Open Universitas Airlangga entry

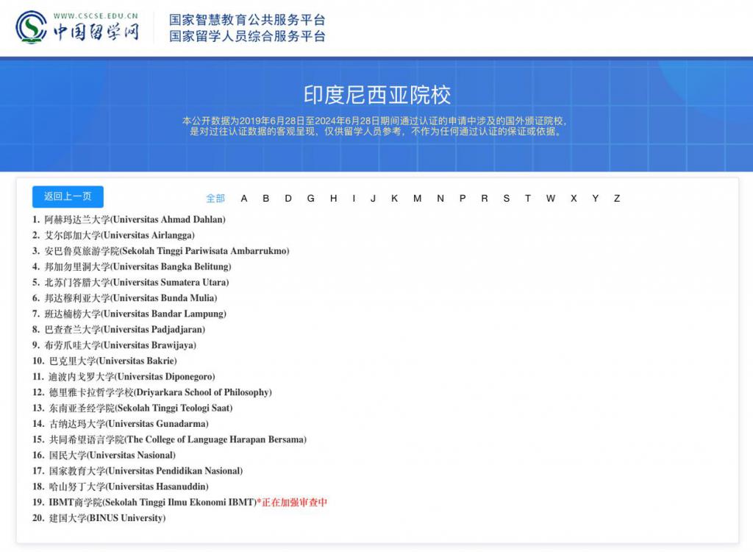pyautogui.click(x=119, y=236)
